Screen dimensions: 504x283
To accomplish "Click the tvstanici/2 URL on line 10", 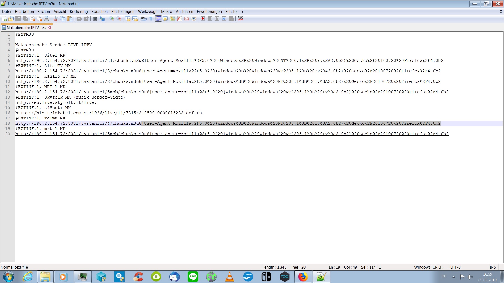I will [228, 81].
